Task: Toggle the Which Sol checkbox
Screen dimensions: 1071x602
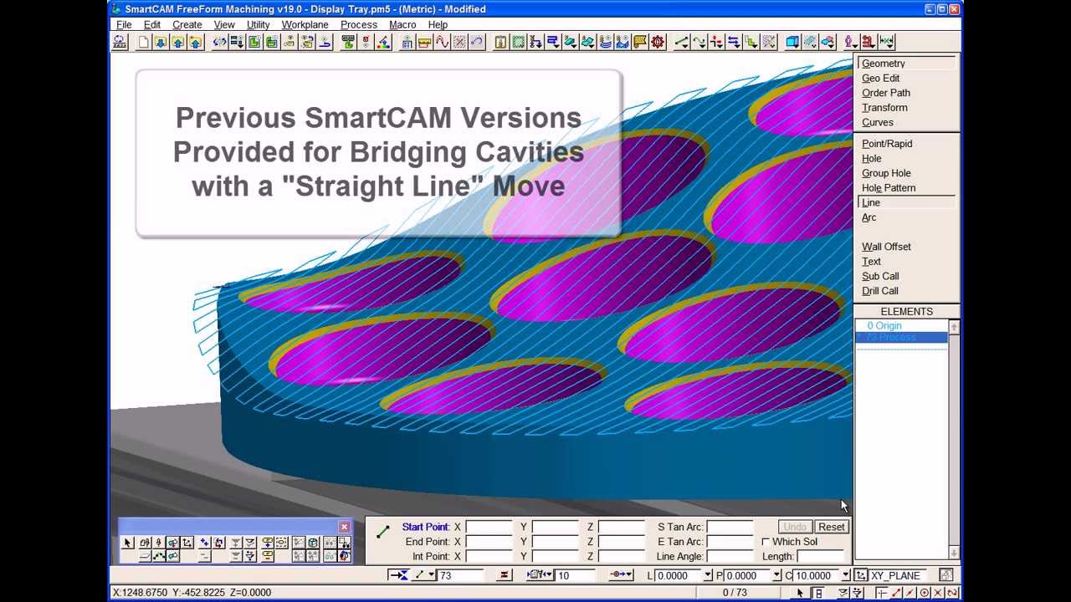Action: coord(766,542)
